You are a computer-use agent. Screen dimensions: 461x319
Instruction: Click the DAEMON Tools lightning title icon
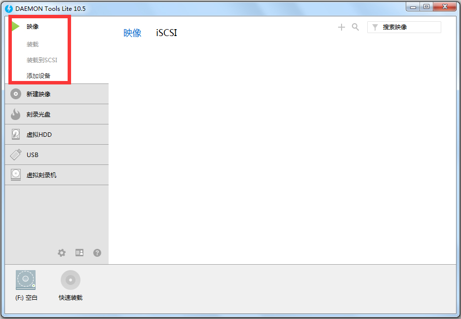click(9, 9)
